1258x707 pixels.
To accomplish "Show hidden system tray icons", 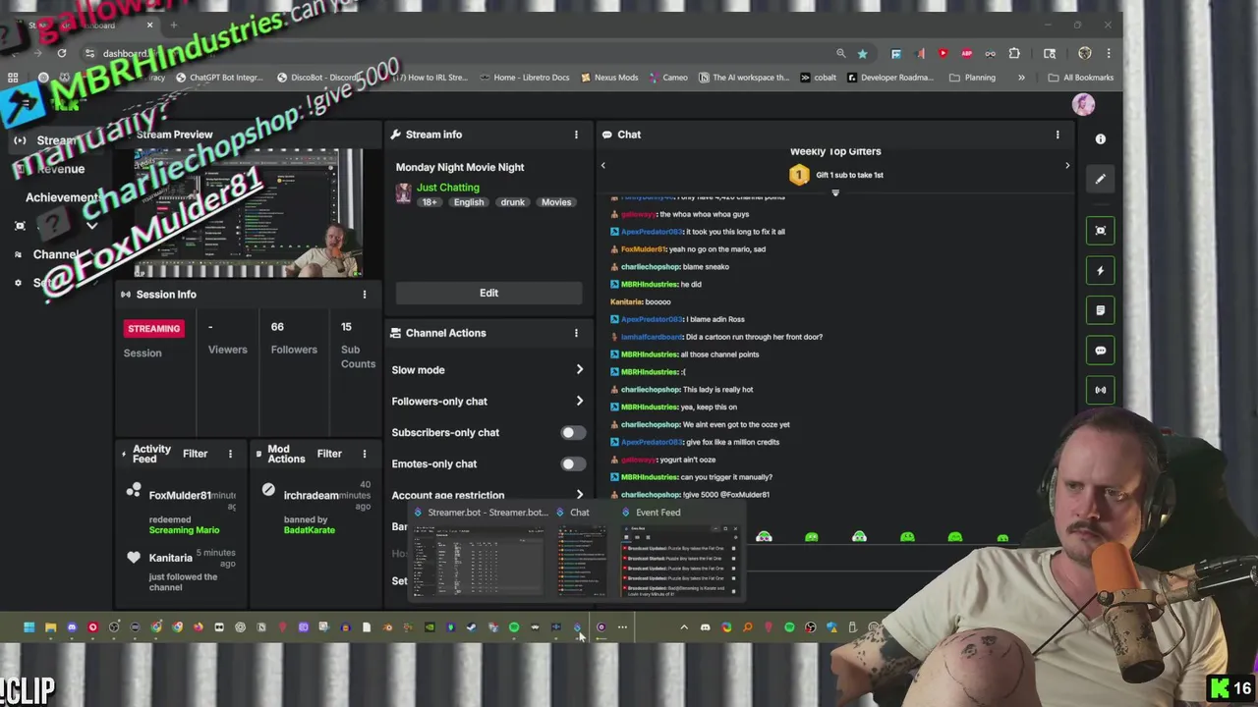I will pos(684,627).
